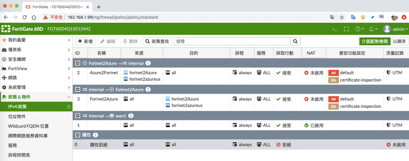This screenshot has height=161, width=409.
Task: Collapse the 隱性 implicit section
Action: [77, 135]
